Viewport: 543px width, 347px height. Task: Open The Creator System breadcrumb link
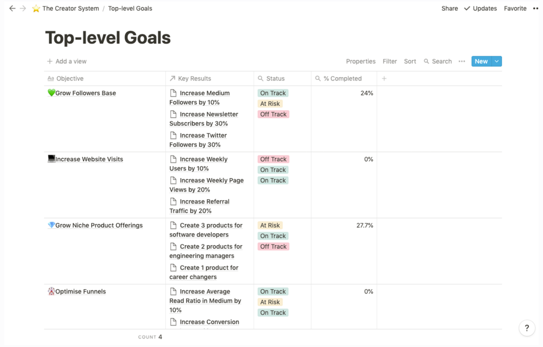tap(70, 9)
